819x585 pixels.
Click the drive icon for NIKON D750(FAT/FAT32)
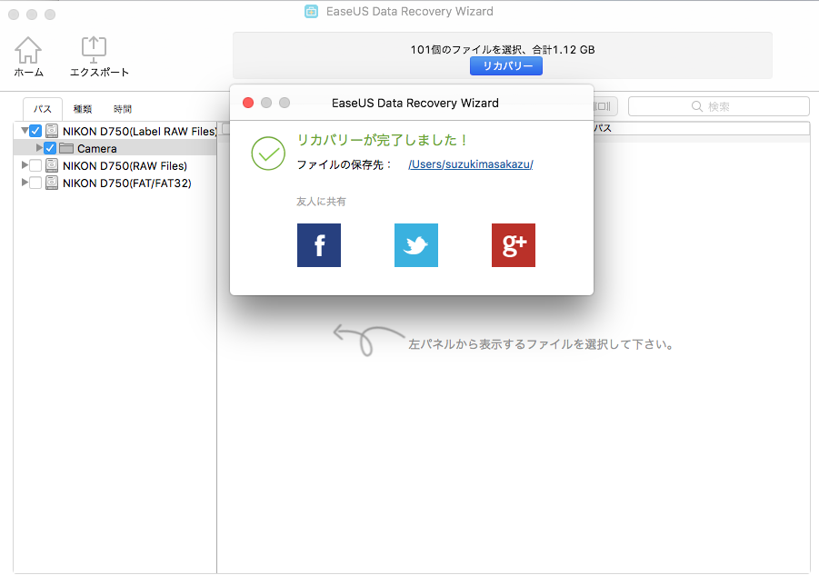pyautogui.click(x=52, y=183)
